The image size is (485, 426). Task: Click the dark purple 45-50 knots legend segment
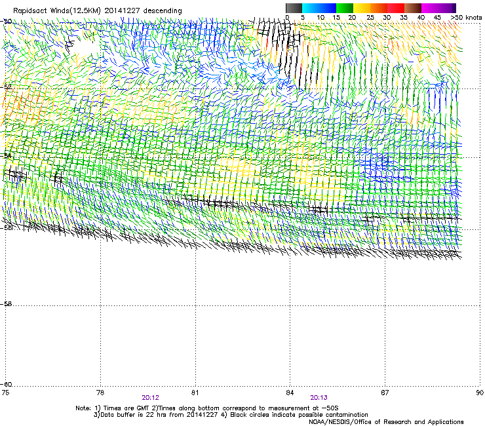[x=447, y=8]
